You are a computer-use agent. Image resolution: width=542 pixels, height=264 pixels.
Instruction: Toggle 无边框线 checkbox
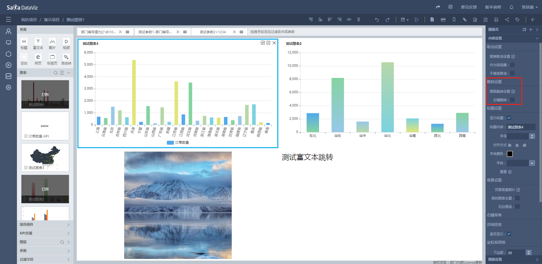[517, 207]
